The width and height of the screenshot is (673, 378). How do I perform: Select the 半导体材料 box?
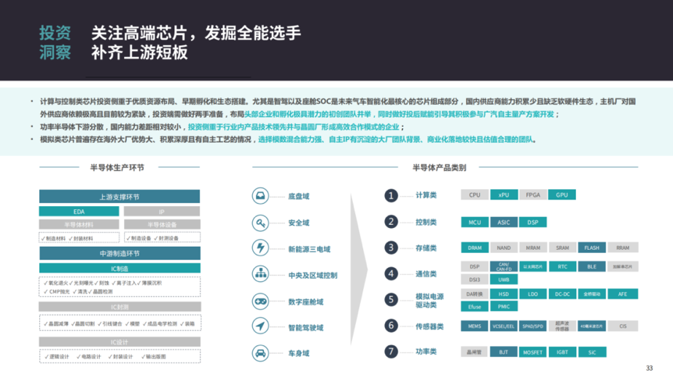tap(79, 224)
